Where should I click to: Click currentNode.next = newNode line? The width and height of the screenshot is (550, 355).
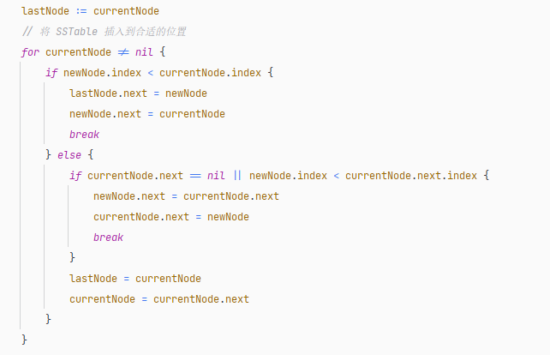[171, 217]
